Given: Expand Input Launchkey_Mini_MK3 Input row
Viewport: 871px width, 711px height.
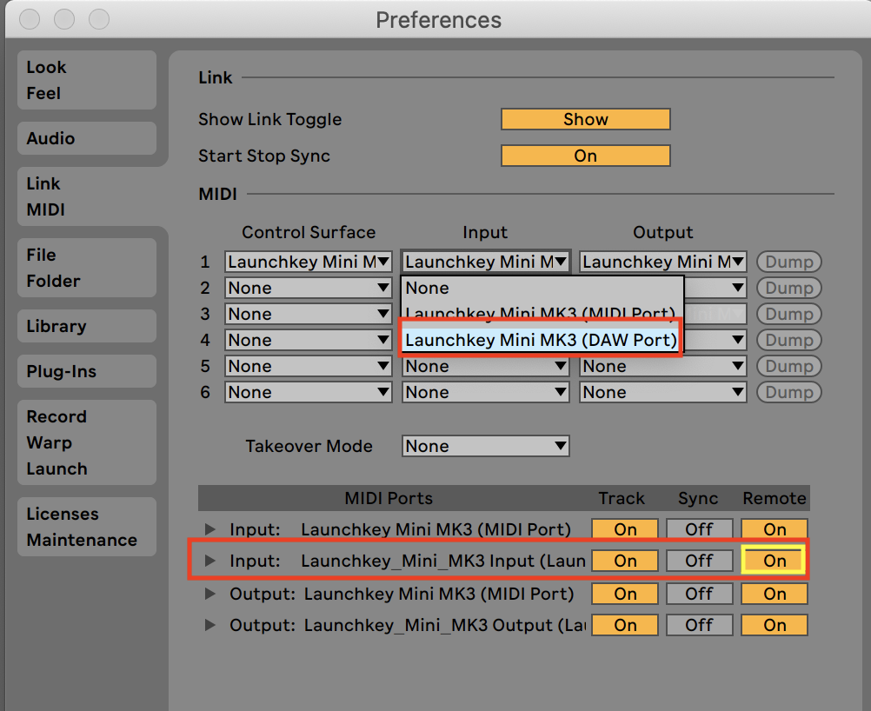Looking at the screenshot, I should pos(210,561).
